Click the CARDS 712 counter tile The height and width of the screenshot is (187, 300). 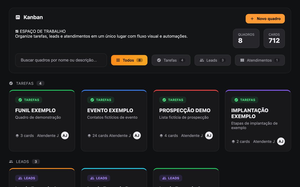coord(274,38)
